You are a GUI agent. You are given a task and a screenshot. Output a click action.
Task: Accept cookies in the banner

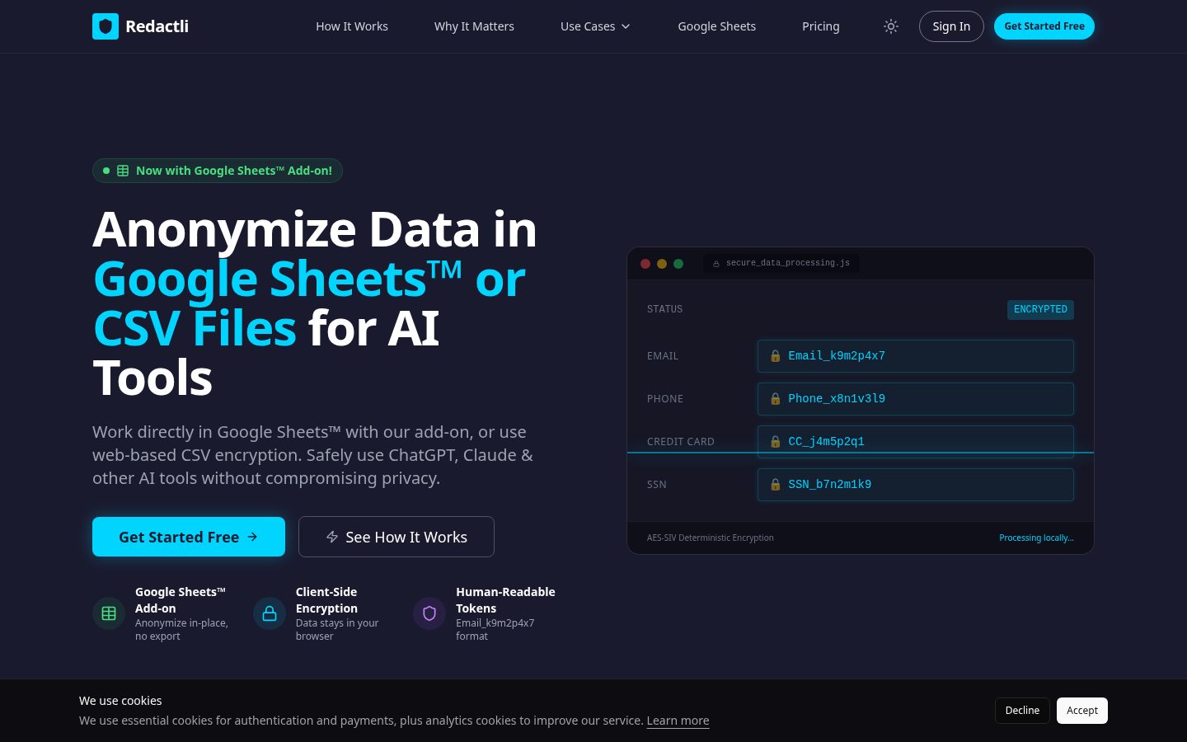point(1082,711)
